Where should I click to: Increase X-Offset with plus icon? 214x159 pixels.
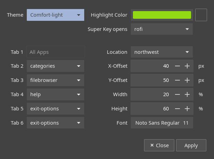point(187,66)
